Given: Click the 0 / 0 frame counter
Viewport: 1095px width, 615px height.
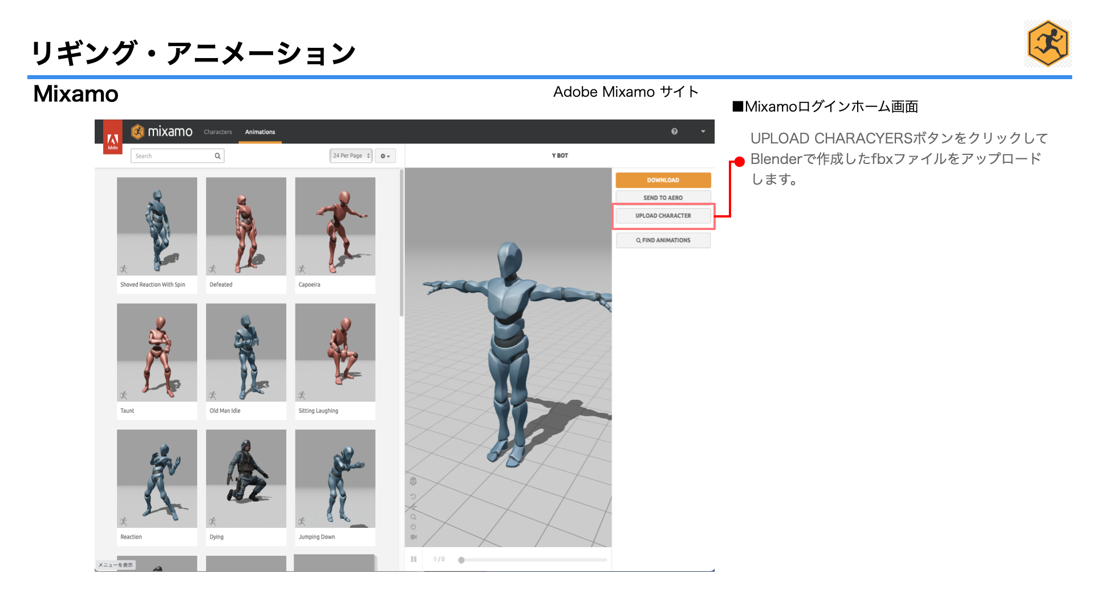Looking at the screenshot, I should pos(439,559).
